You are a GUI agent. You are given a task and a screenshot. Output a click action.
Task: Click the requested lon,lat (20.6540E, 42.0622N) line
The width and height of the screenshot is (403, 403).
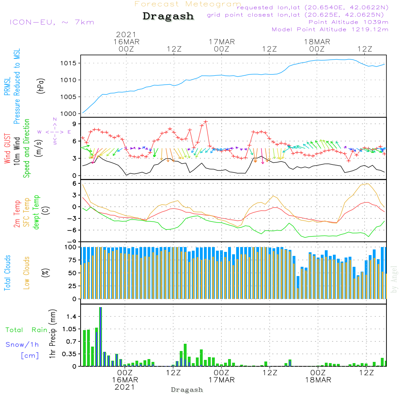(x=313, y=7)
